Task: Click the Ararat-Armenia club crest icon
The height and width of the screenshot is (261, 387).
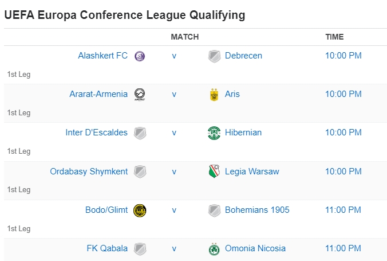Action: 140,95
